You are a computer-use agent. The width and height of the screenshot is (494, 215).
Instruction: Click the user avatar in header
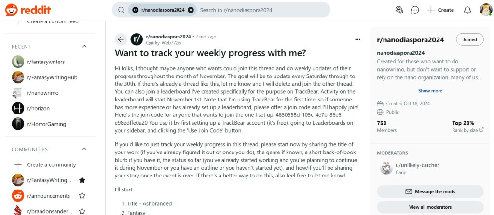(485, 10)
